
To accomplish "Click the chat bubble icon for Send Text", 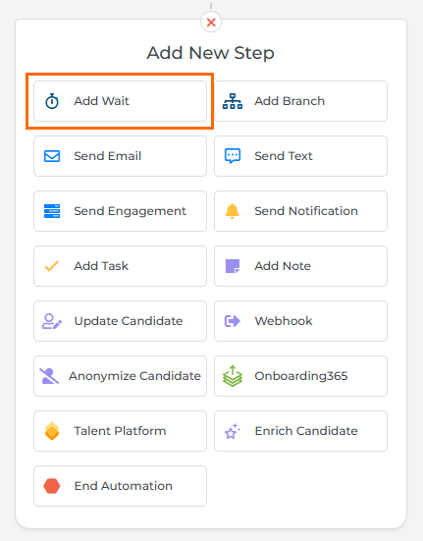I will (x=233, y=156).
